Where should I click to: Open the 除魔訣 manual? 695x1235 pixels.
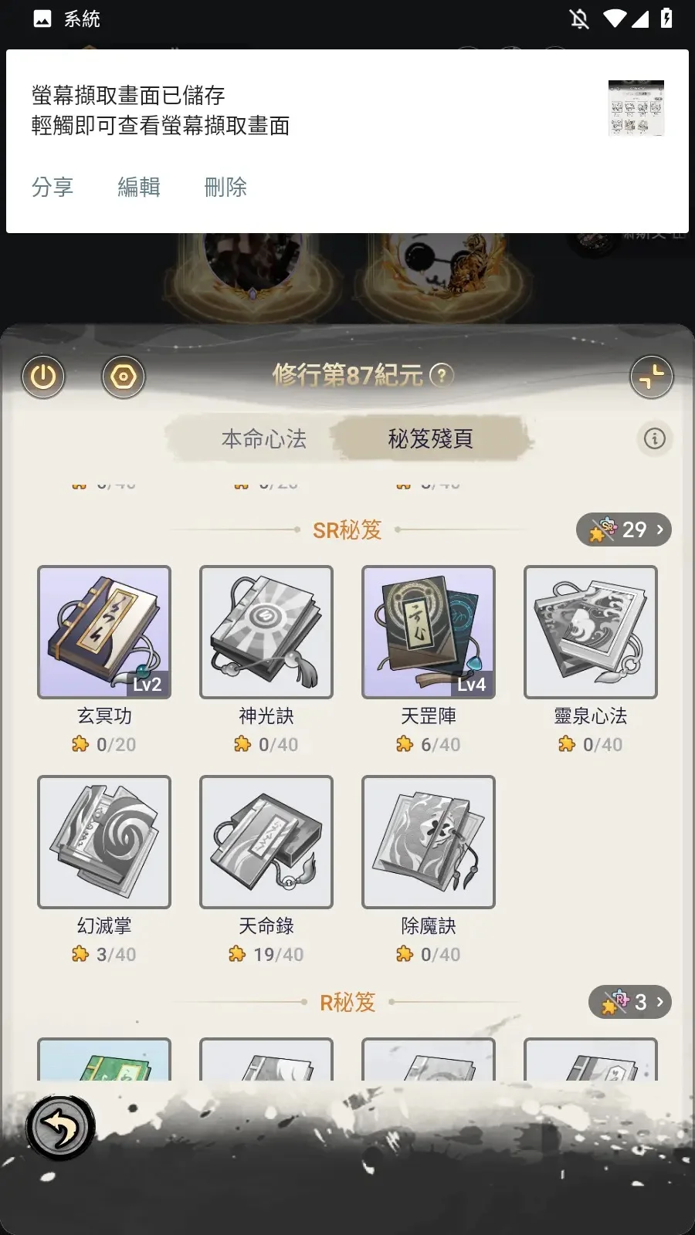point(429,842)
